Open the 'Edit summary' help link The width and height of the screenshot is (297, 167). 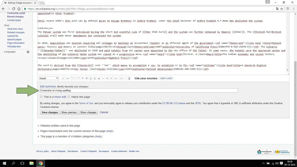pos(48,86)
